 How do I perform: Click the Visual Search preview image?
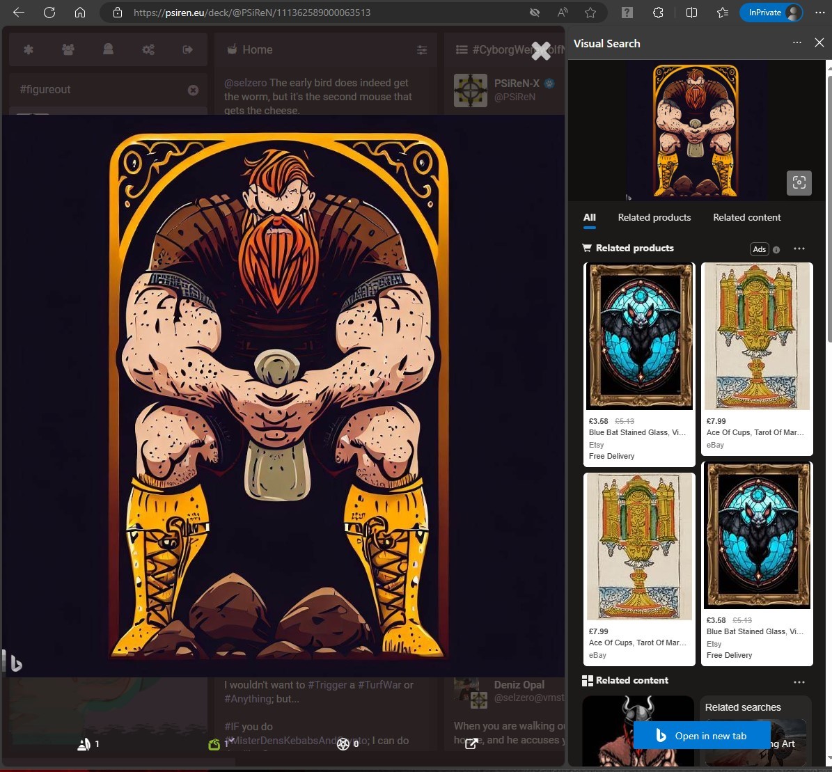tap(696, 131)
